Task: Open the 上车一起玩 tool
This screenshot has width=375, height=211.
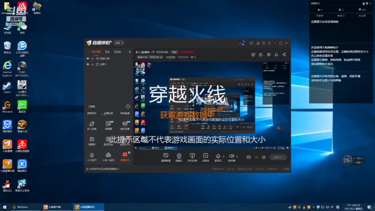Action: tap(108, 157)
